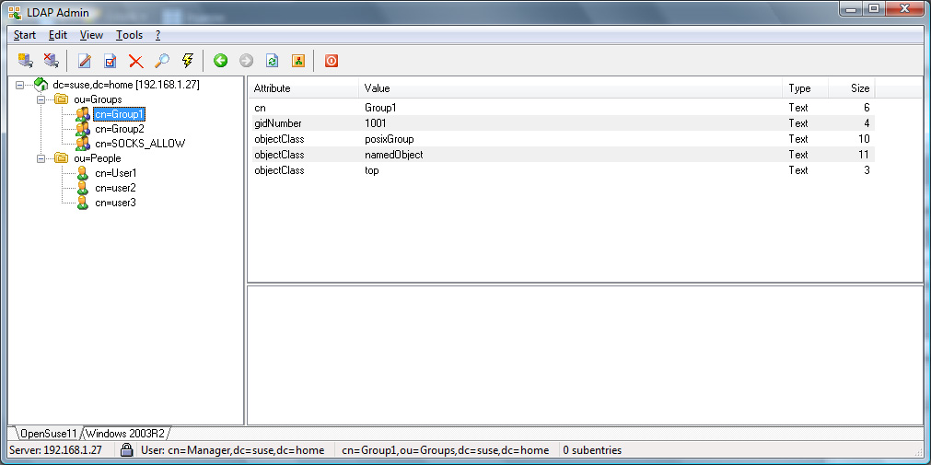Minimize the LDAP Admin window
Screen dimensions: 931x465
pos(853,8)
